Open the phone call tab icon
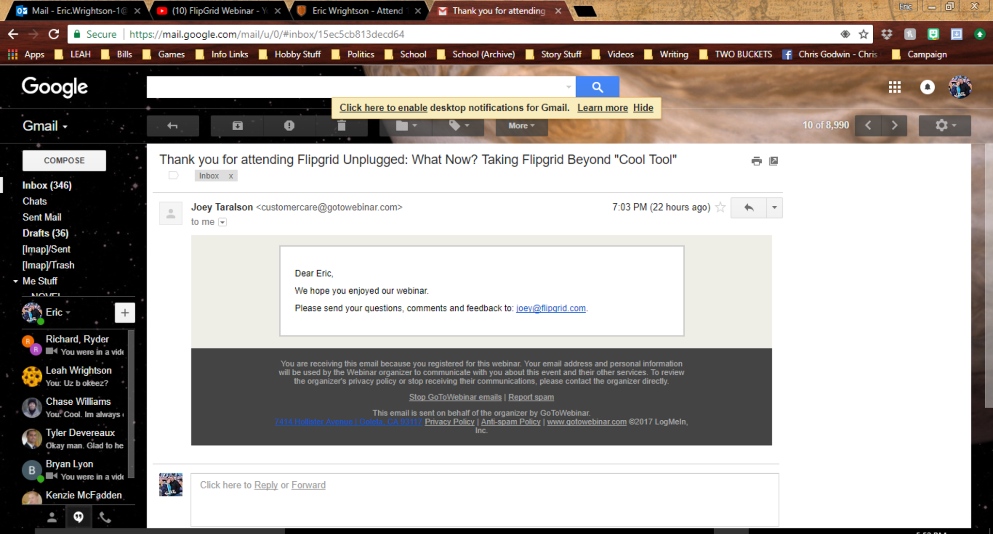 tap(105, 518)
